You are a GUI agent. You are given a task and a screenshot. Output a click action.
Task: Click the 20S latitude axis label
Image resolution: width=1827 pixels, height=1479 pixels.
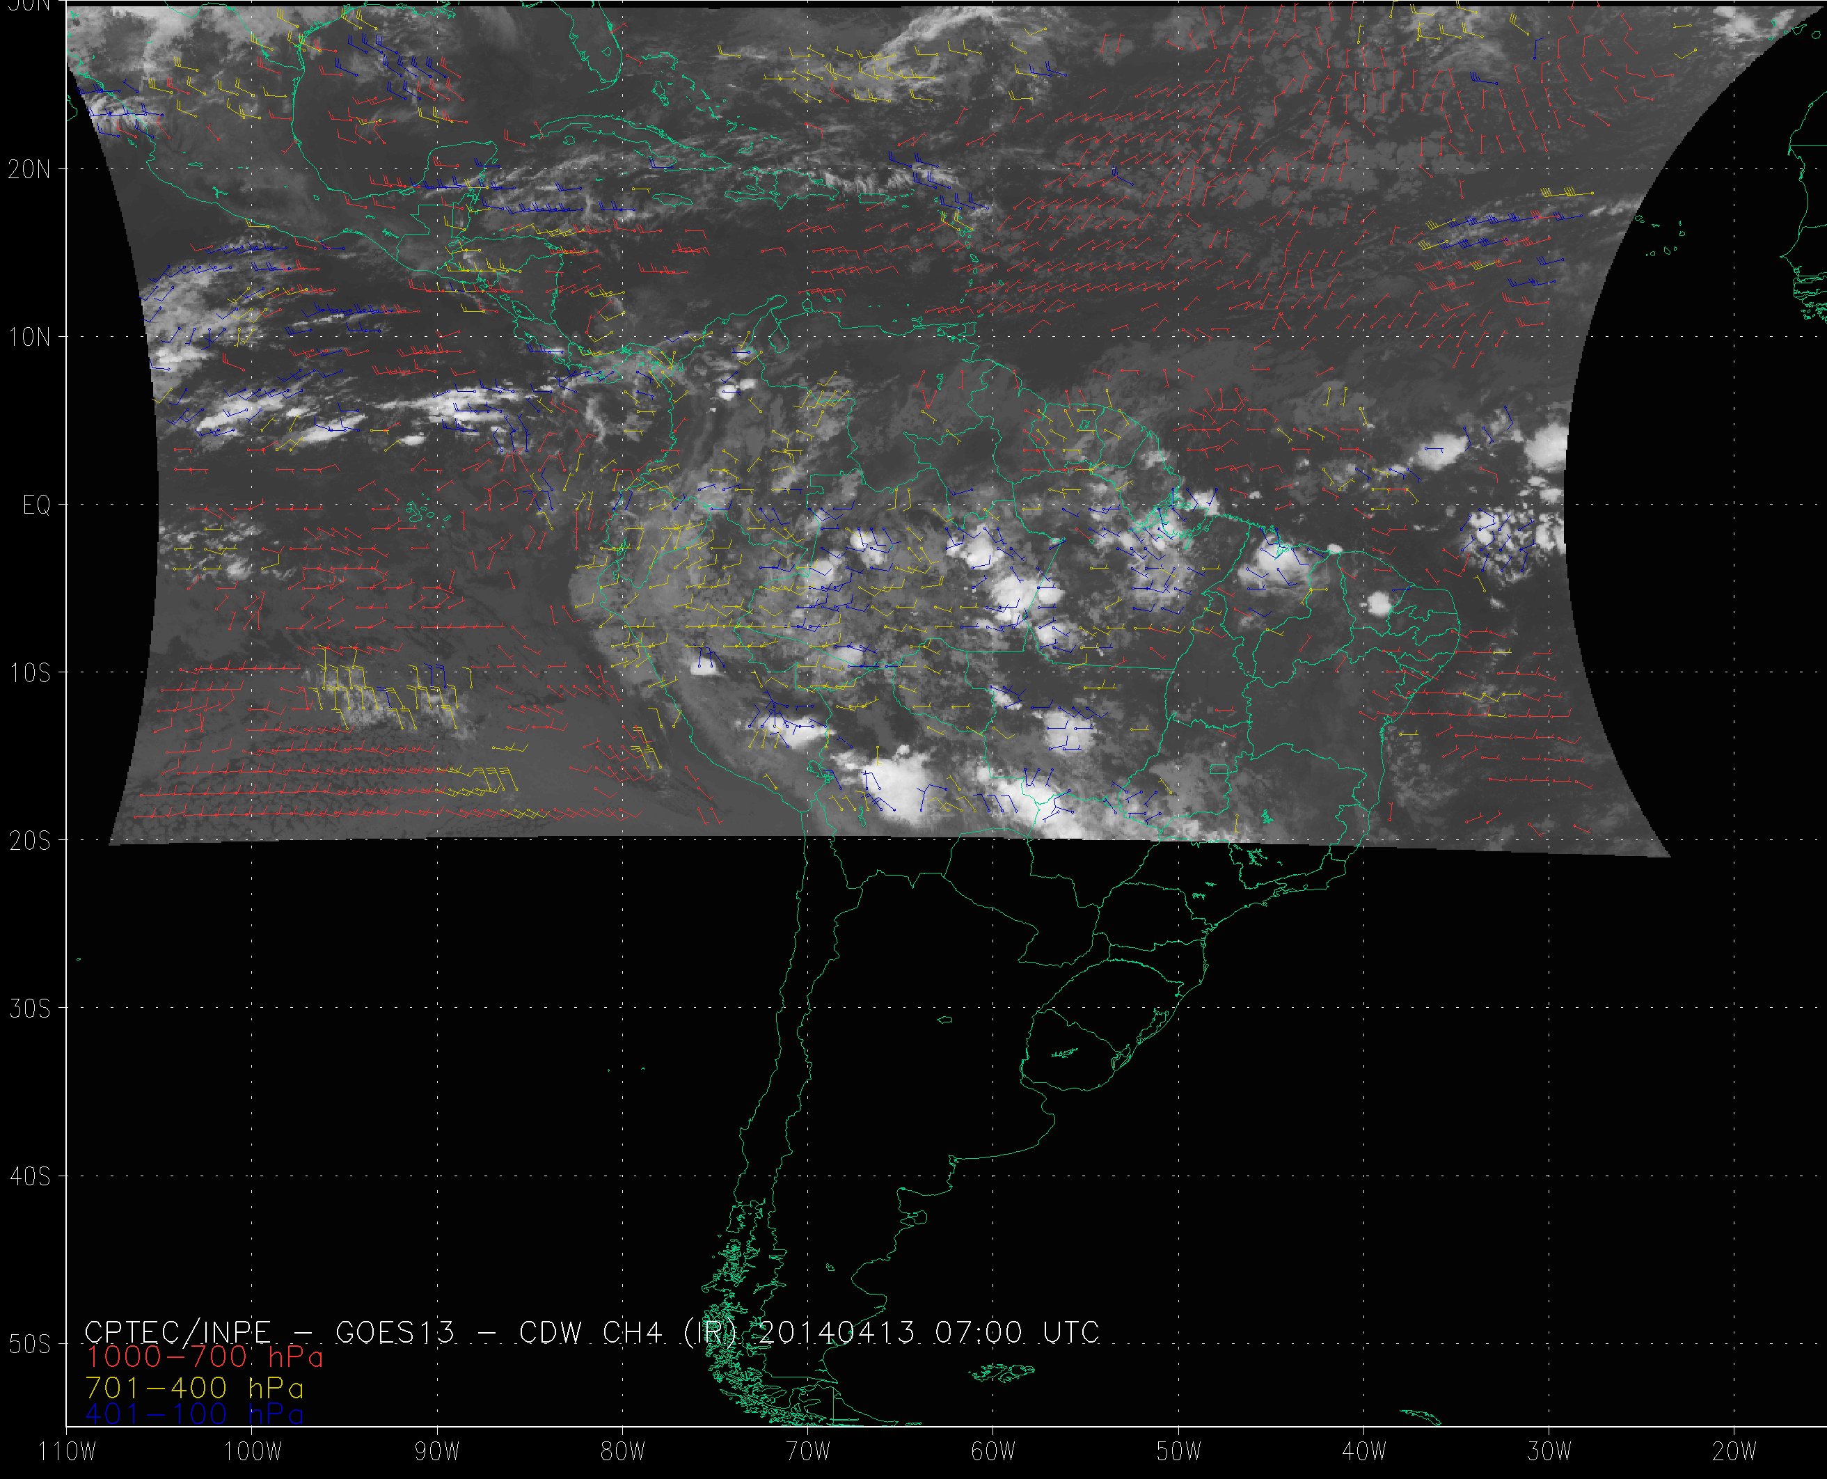coord(29,841)
